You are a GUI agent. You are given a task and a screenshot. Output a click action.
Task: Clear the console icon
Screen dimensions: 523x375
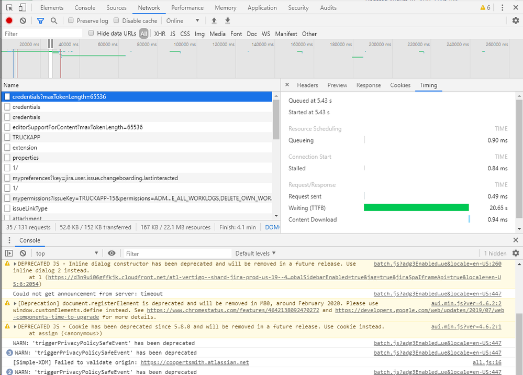coord(23,253)
